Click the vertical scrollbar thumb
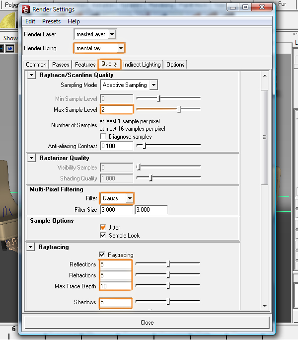298x340 pixels. point(264,137)
